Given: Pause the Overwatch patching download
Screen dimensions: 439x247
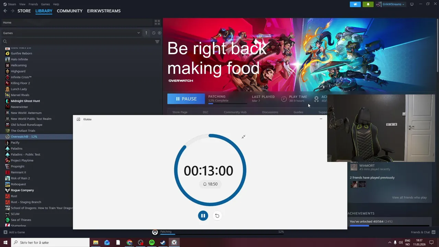Looking at the screenshot, I should point(186,99).
